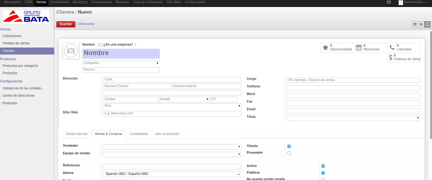Go back via Clientes breadcrumb
The height and width of the screenshot is (180, 432).
65,12
